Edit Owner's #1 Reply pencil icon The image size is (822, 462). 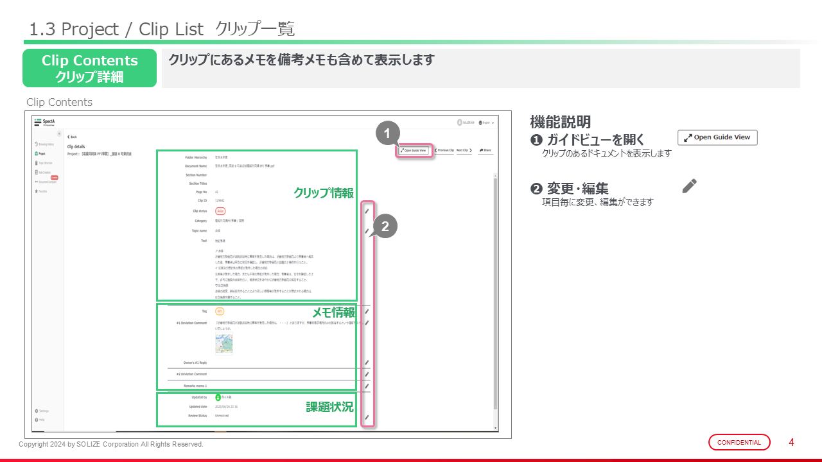click(367, 363)
